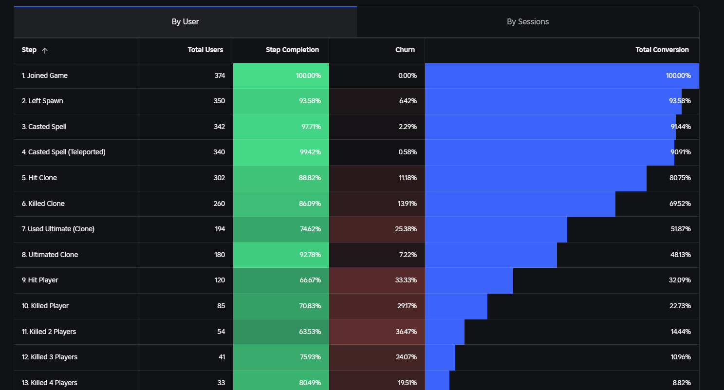Click the 4. Casted Spell (Teleported) step
724x390 pixels.
point(64,152)
